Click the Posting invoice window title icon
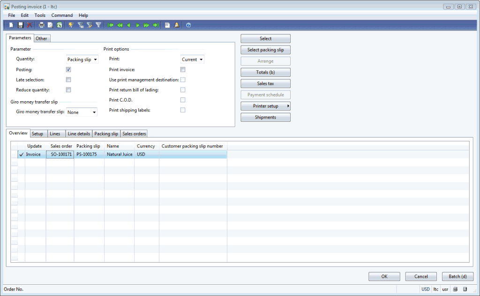This screenshot has height=296, width=480. coord(7,7)
